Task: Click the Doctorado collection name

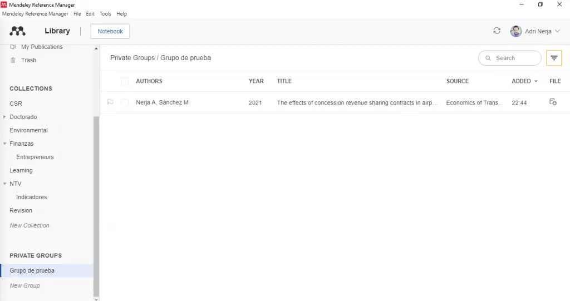Action: click(x=23, y=117)
